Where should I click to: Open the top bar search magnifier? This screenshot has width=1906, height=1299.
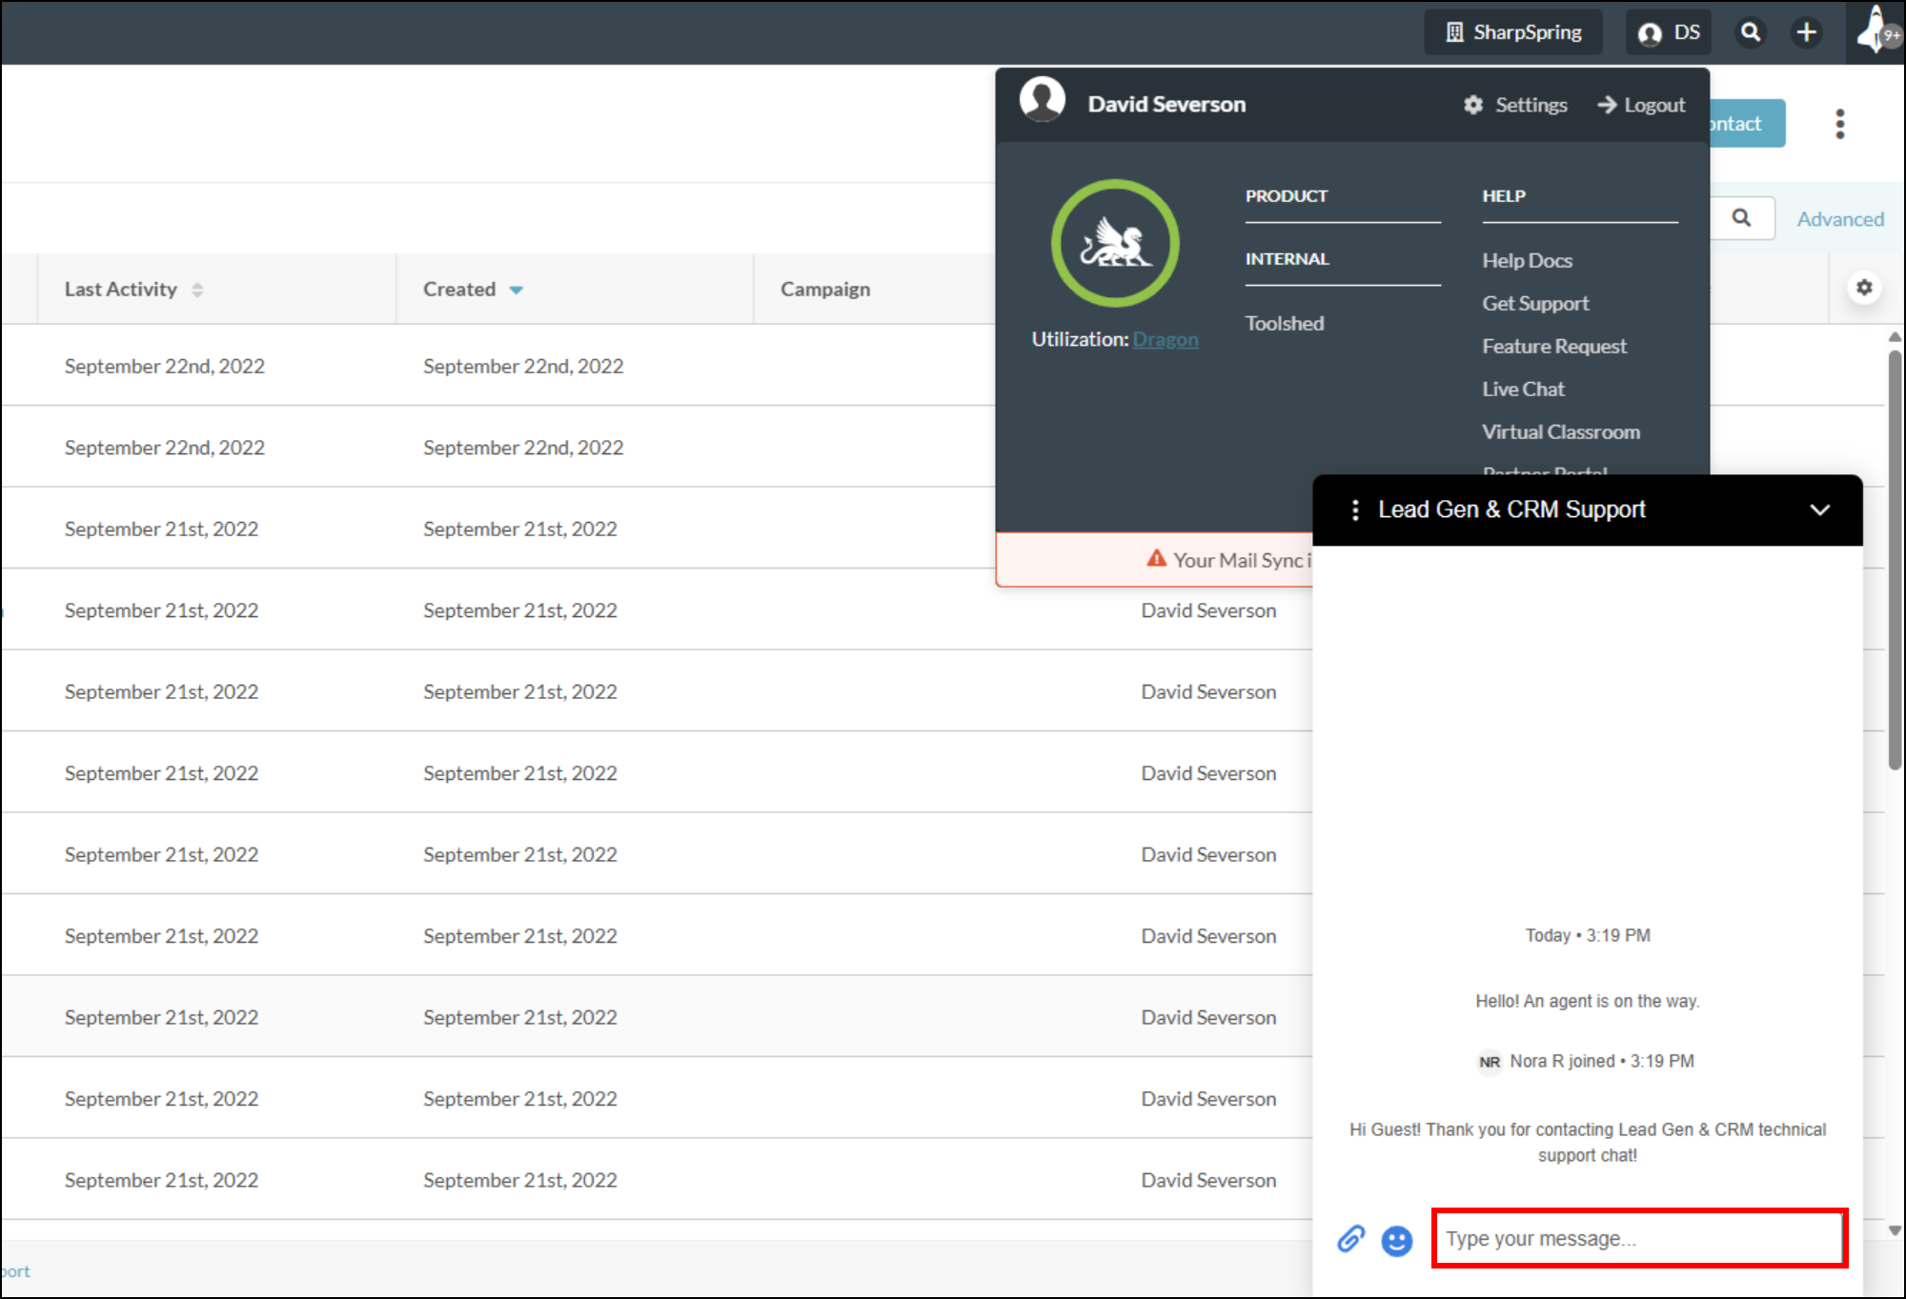pyautogui.click(x=1751, y=32)
